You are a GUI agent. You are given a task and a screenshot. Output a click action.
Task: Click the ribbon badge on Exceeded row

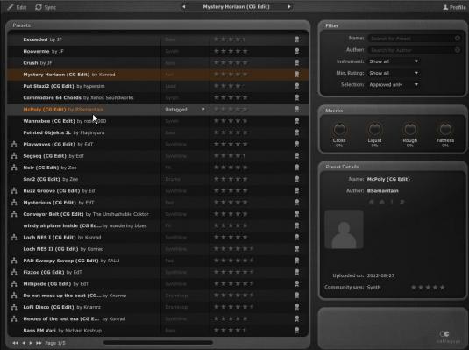tap(296, 39)
